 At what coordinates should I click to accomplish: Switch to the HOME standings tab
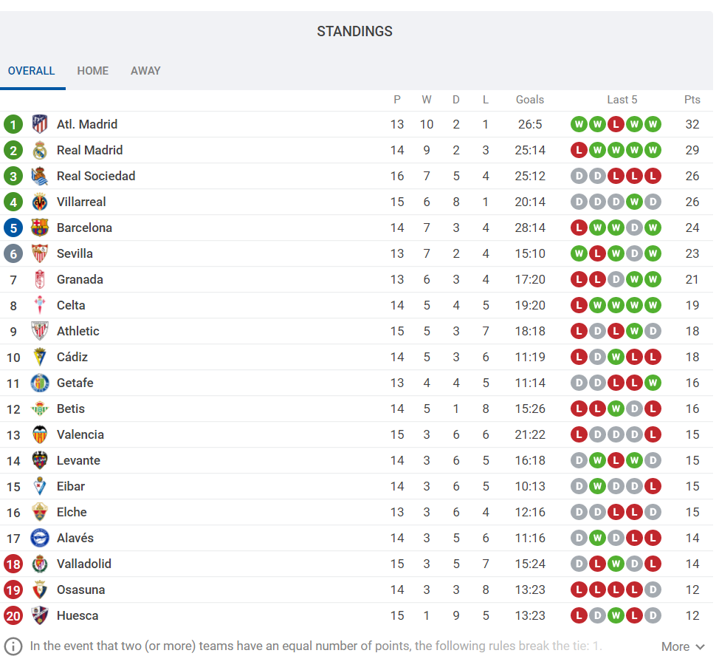coord(93,71)
